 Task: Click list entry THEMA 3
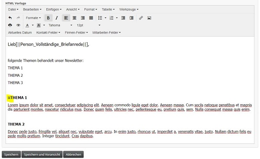15,83
